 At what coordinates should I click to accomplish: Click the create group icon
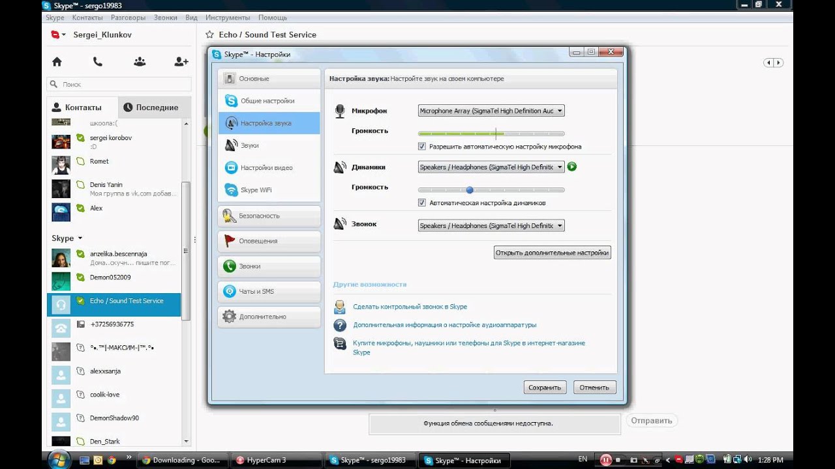(x=140, y=62)
